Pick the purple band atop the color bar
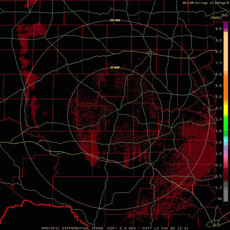 [226, 26]
